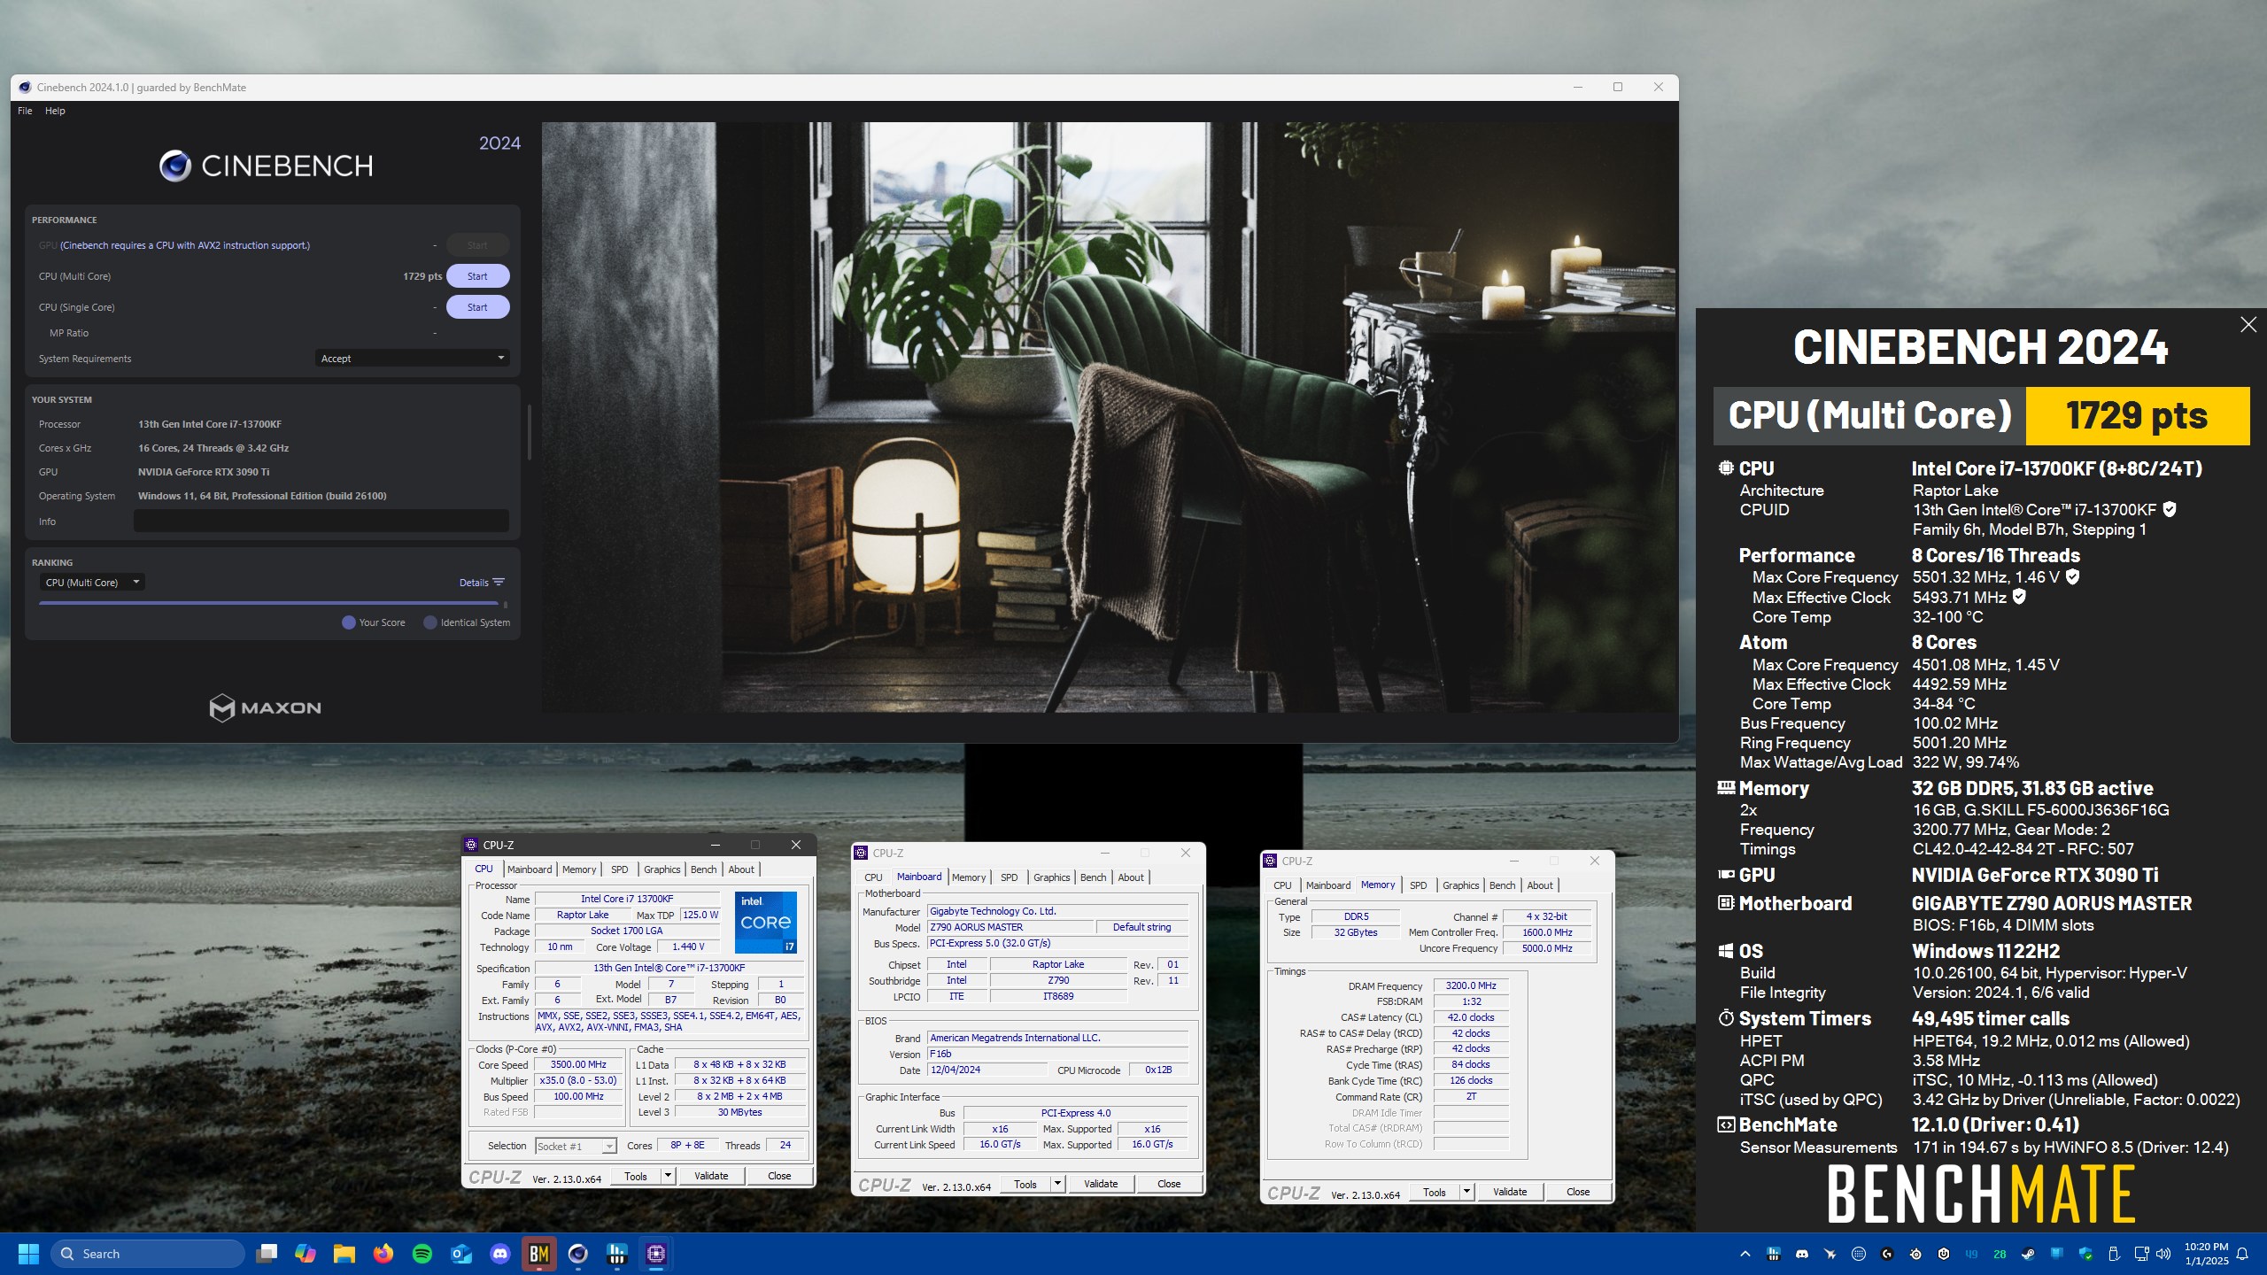Open Cinebench File menu
Screen dimensions: 2267x1275
25,111
